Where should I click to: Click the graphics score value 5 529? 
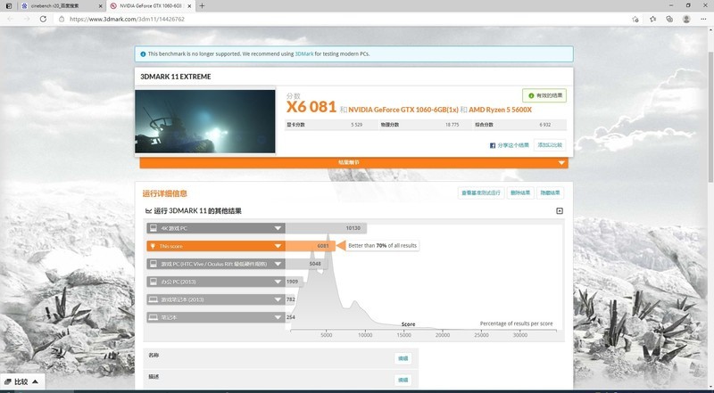[x=356, y=125]
